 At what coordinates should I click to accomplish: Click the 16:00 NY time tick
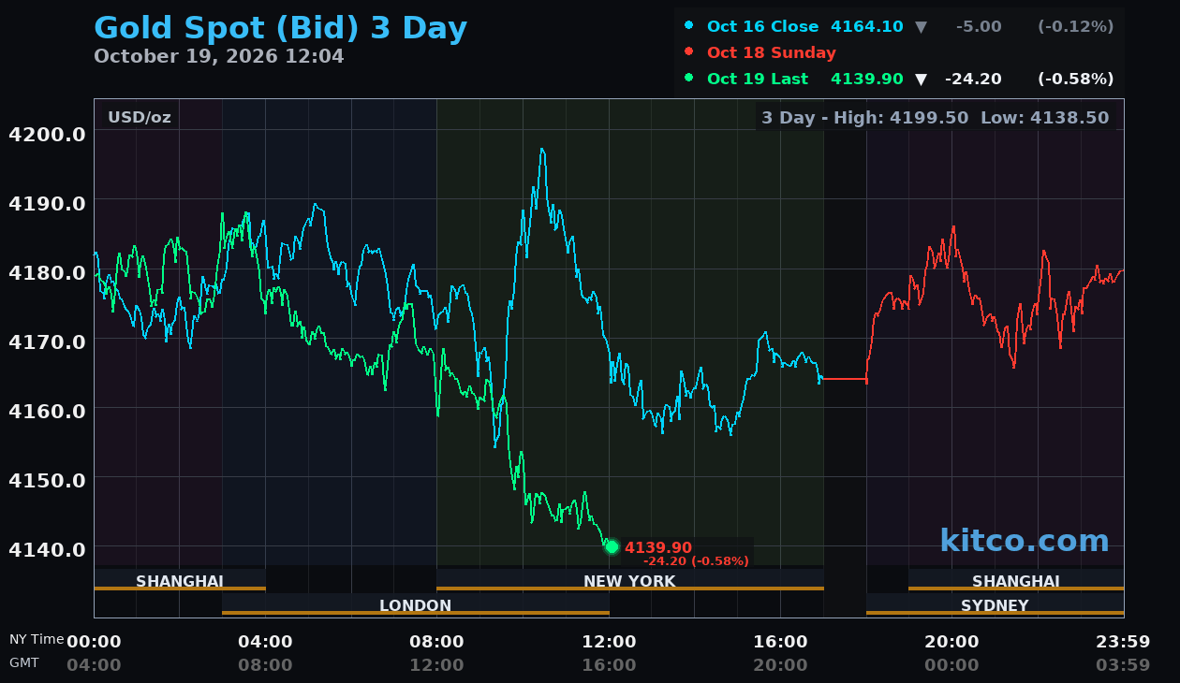780,642
